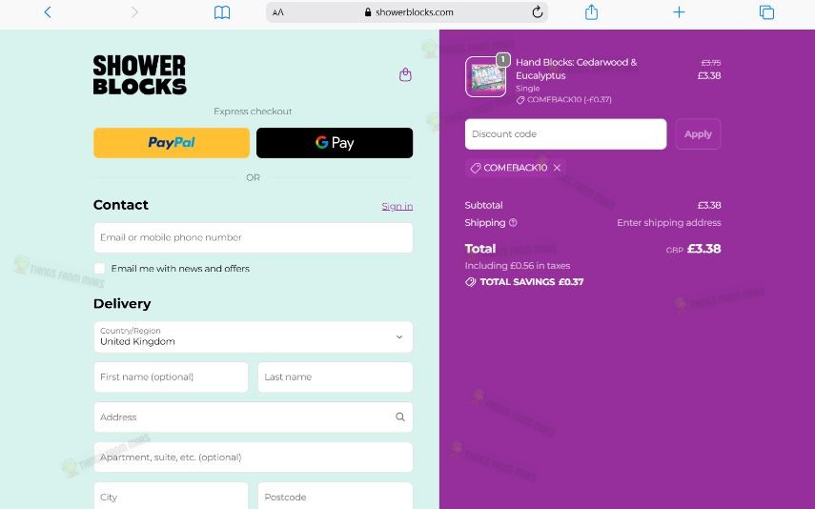Open a new tab with plus icon
The width and height of the screenshot is (815, 509).
click(679, 12)
